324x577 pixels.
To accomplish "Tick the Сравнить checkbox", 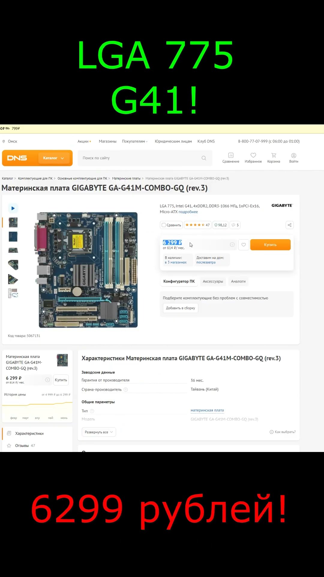I will point(164,225).
